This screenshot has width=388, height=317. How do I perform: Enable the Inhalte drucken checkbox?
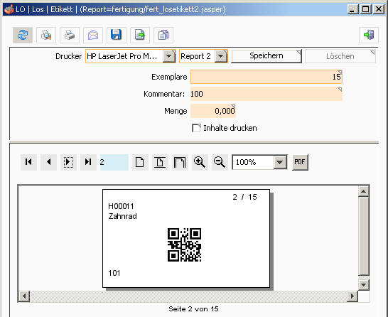pyautogui.click(x=196, y=128)
